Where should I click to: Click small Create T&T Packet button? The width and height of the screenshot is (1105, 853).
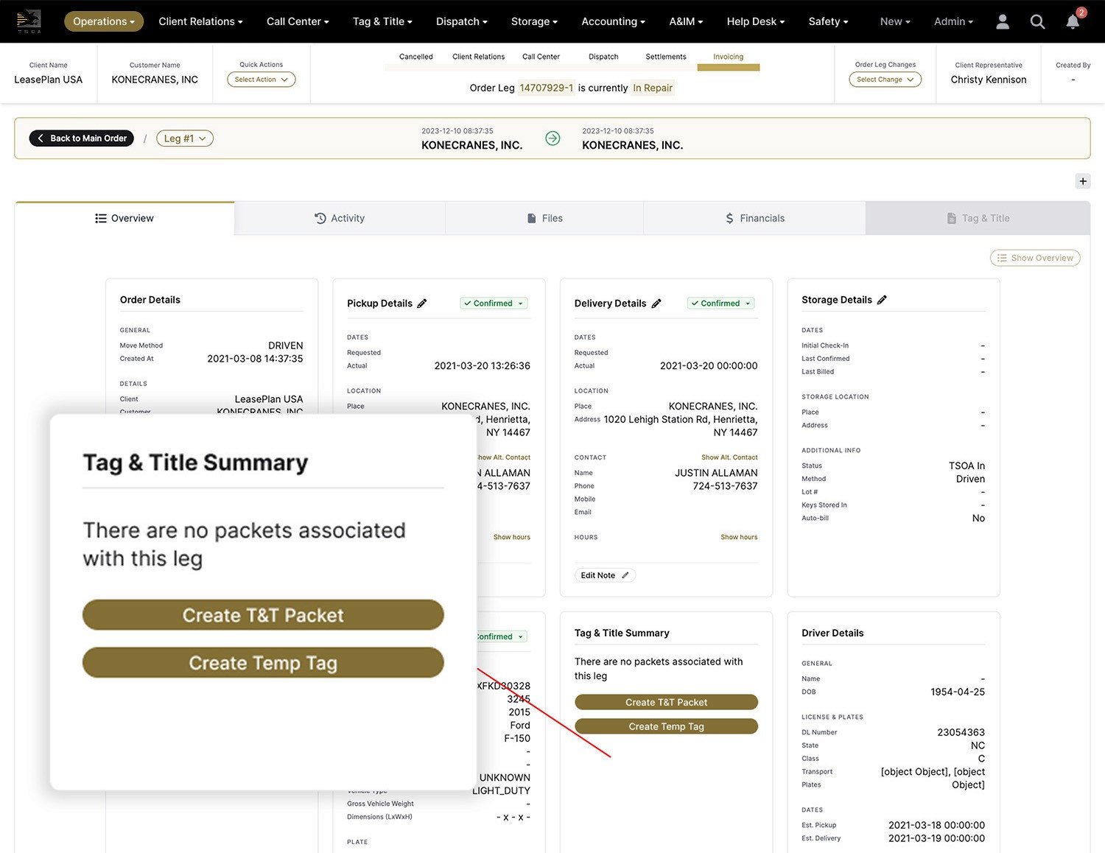click(666, 702)
